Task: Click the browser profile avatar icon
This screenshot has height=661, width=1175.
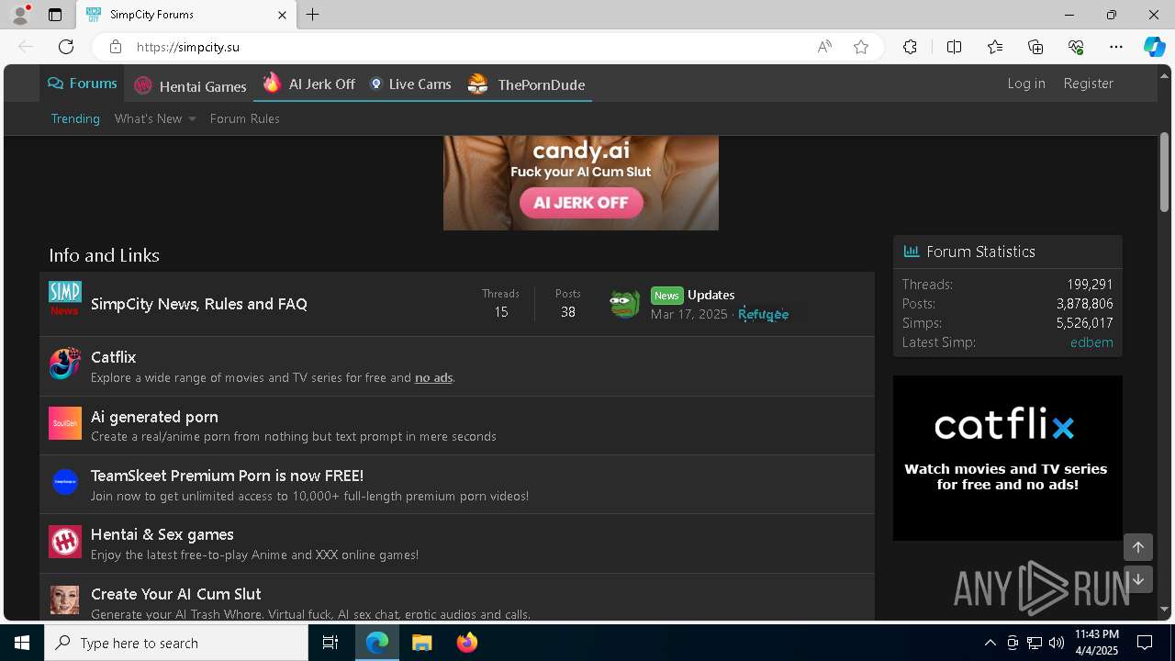Action: [20, 15]
